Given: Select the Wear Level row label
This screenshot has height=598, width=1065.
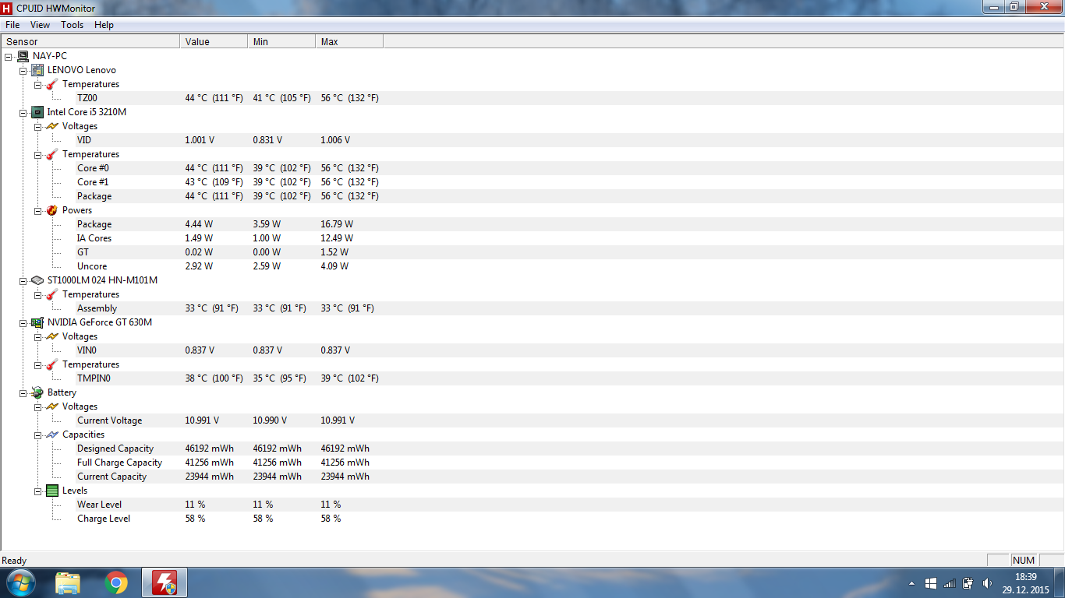Looking at the screenshot, I should (x=99, y=505).
